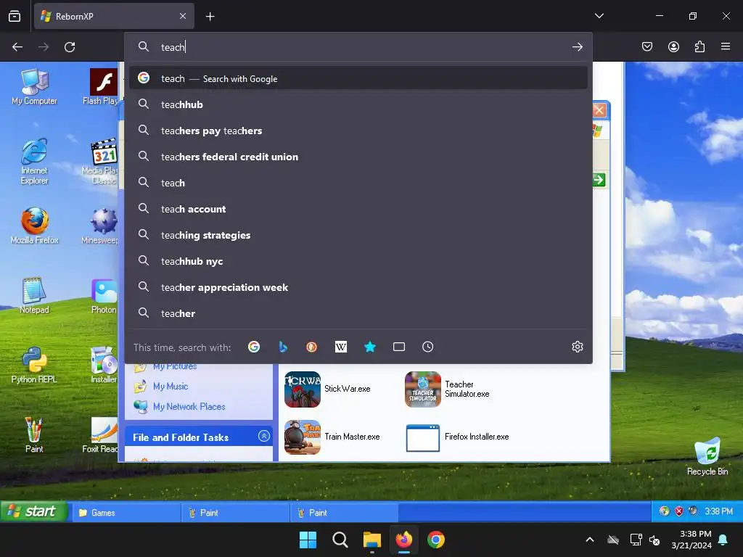The width and height of the screenshot is (743, 557).
Task: Click the Firefox forward arrow
Action: [x=43, y=47]
